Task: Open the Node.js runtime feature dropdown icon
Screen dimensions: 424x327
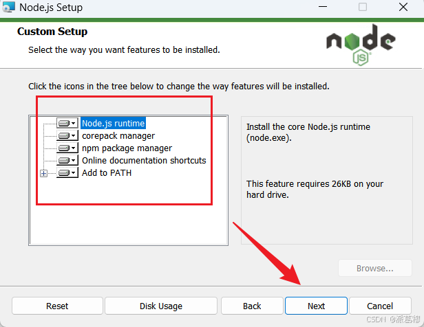Action: (67, 123)
